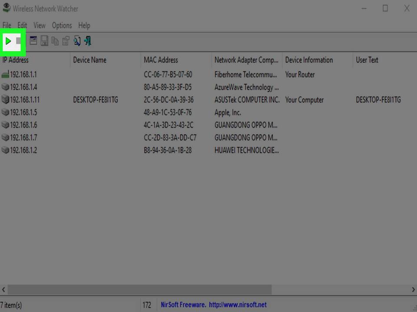
Task: Open the Properties toolbar icon
Action: click(x=66, y=41)
